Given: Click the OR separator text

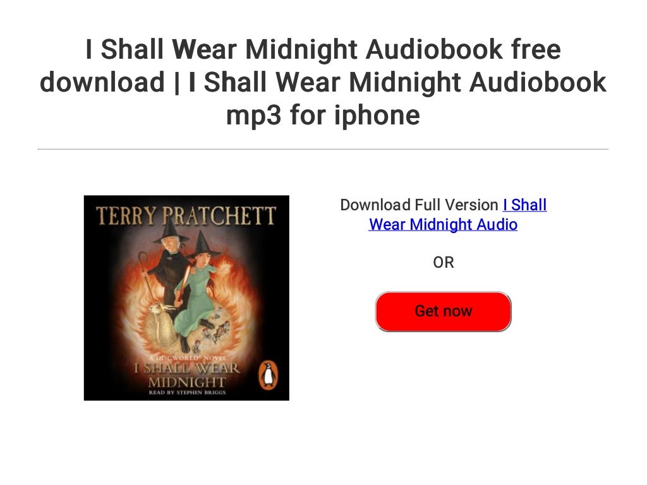Looking at the screenshot, I should (443, 262).
